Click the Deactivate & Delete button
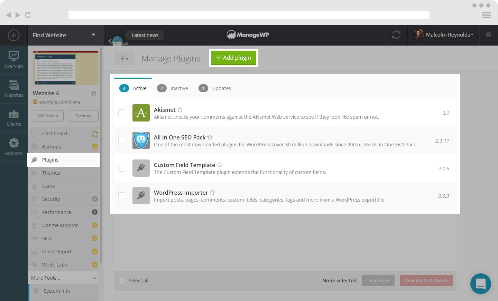 tap(426, 281)
